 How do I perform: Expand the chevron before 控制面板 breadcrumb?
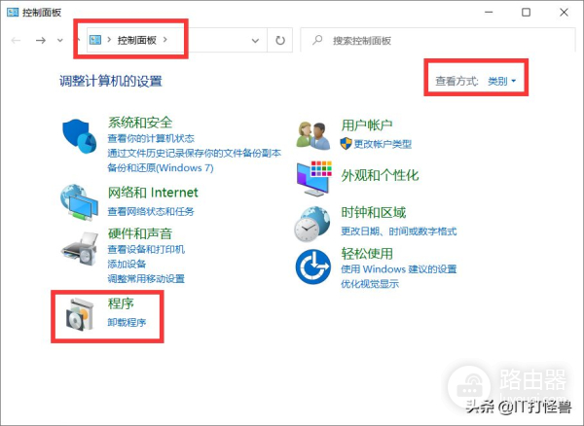[x=109, y=40]
